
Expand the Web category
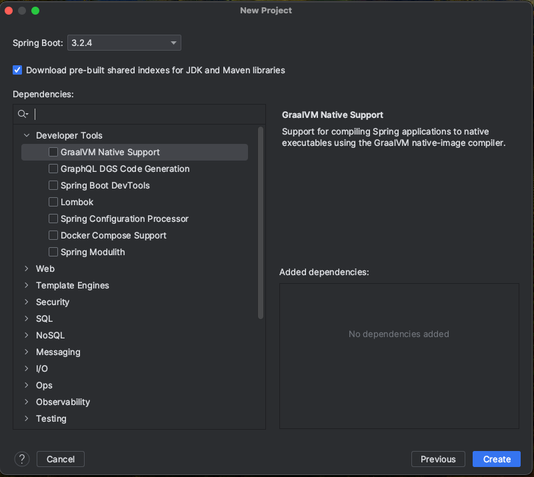point(27,268)
